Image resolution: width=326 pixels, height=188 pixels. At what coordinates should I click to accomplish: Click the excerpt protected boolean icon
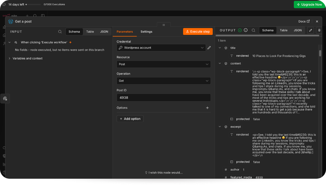[232, 162]
